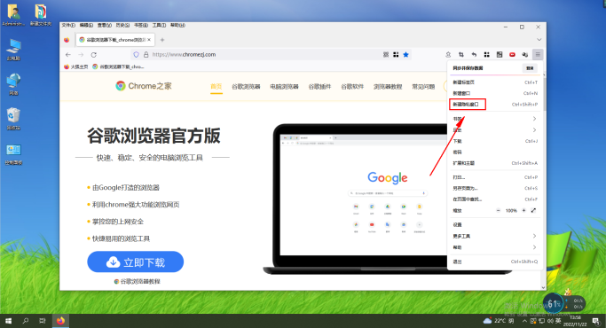Image resolution: width=606 pixels, height=328 pixels.
Task: Select the 此电脑 desktop icon
Action: click(x=13, y=50)
